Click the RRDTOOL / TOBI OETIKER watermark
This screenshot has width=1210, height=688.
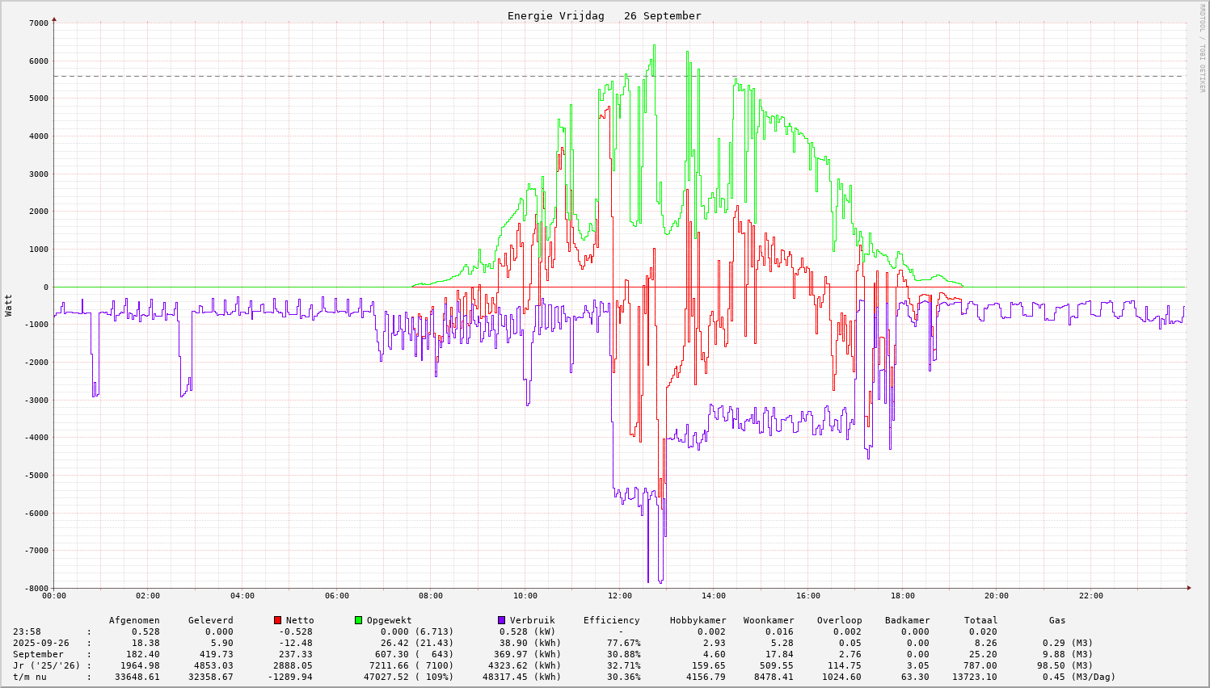click(1202, 48)
